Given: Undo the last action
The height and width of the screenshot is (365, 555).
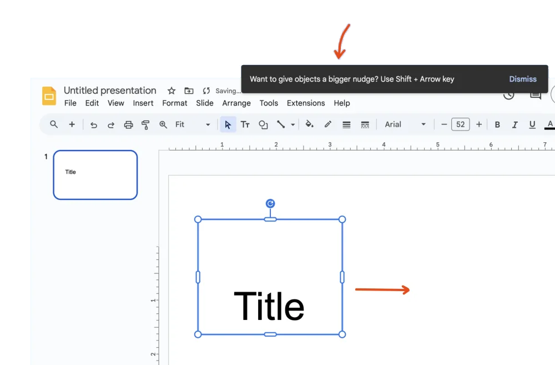Looking at the screenshot, I should pos(93,125).
